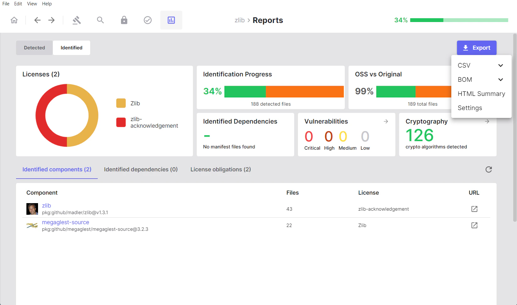517x305 pixels.
Task: Open the Reports chart icon
Action: (171, 20)
